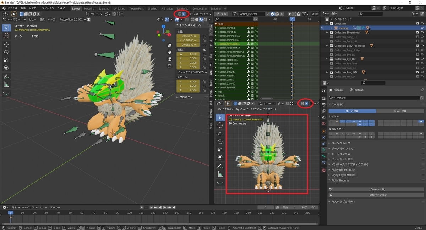
Task: Enable the Collection_Eye_LD checkbox
Action: [417, 54]
